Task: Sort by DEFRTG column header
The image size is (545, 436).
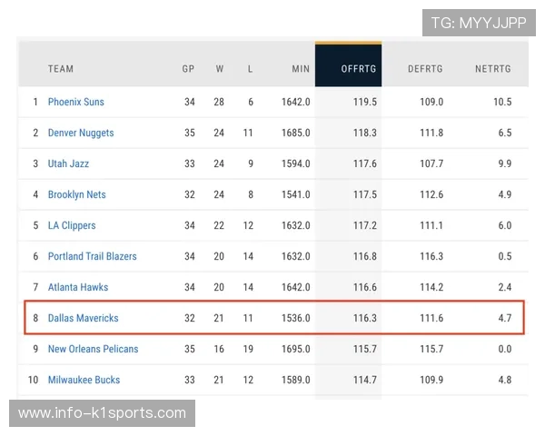Action: pyautogui.click(x=425, y=69)
